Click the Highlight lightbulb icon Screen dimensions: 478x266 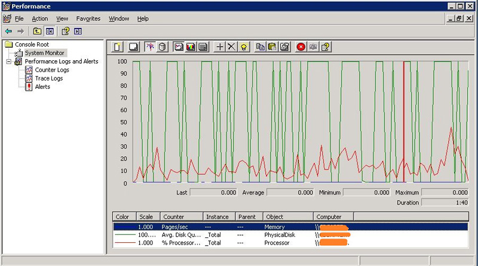tap(244, 47)
